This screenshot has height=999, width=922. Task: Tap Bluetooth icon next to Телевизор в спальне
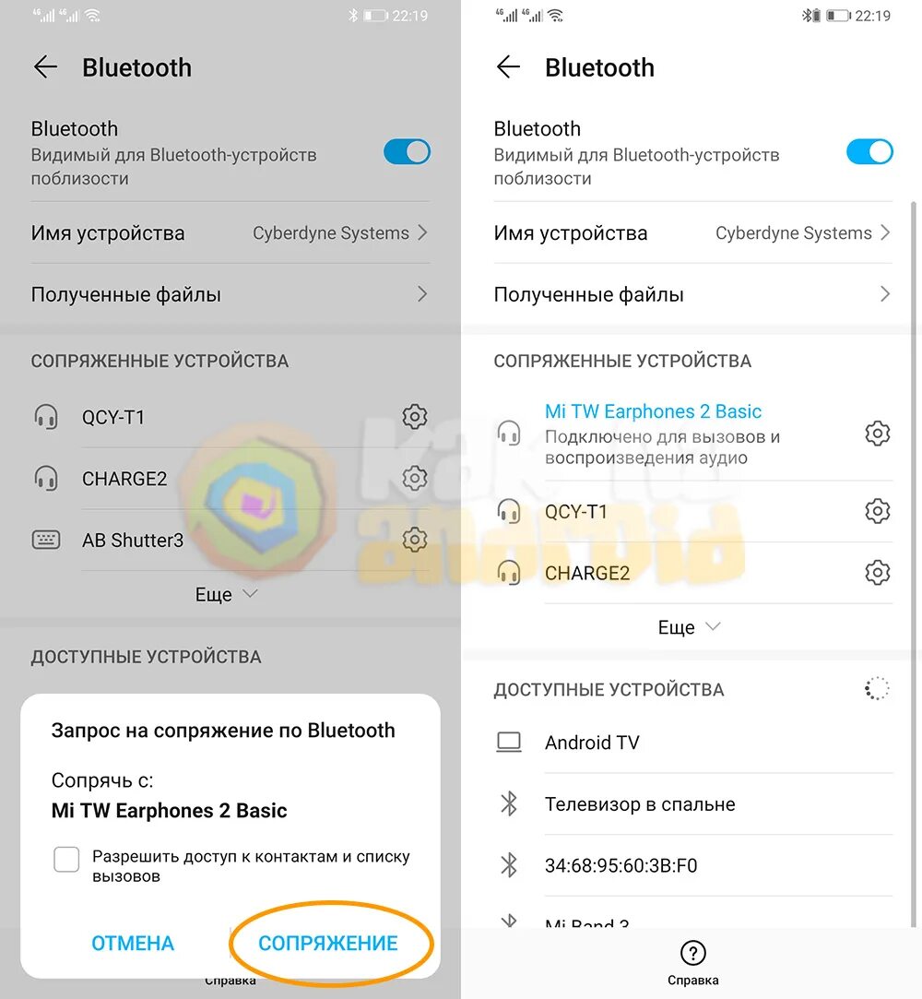click(x=509, y=803)
